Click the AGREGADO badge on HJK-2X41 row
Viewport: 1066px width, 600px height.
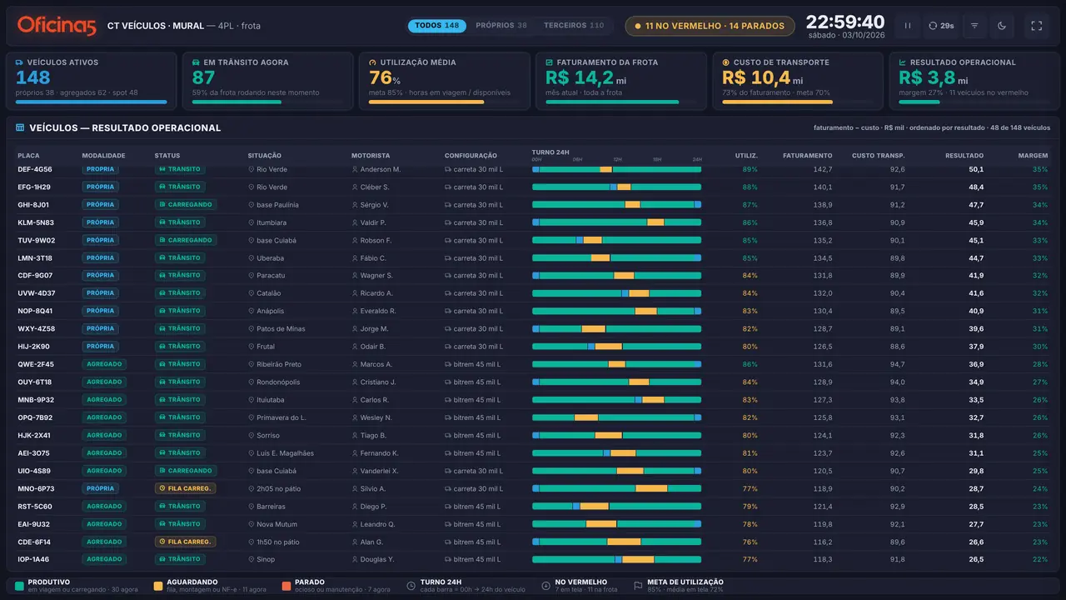(x=104, y=435)
